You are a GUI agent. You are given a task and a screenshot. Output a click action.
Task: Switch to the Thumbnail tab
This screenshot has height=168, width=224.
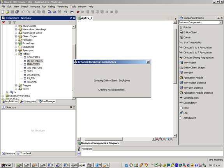click(24, 154)
